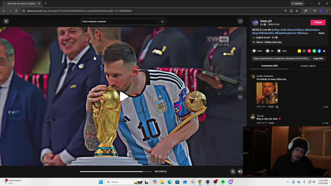Open the #messi hashtag
Screen dimensions: 331x186
[x=291, y=30]
